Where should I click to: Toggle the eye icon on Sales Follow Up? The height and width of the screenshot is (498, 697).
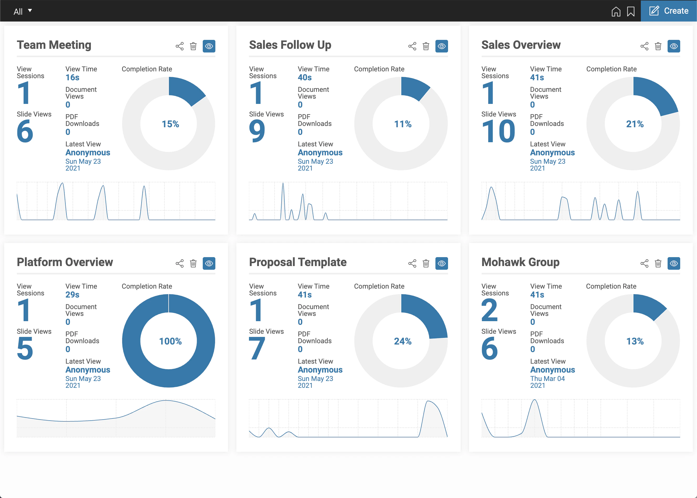pos(442,46)
